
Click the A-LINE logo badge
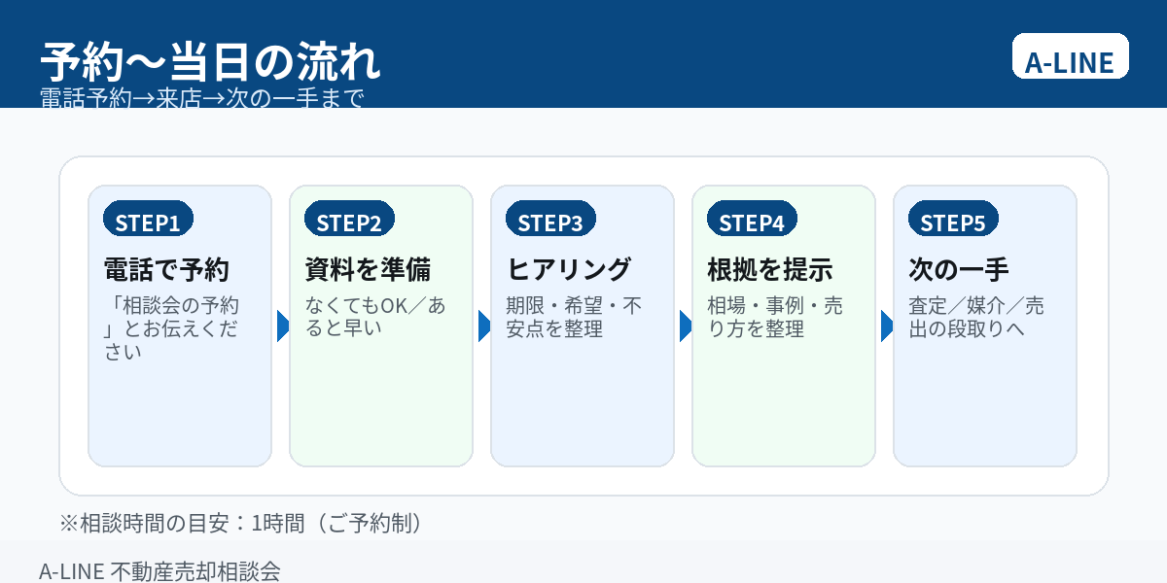tap(1070, 56)
